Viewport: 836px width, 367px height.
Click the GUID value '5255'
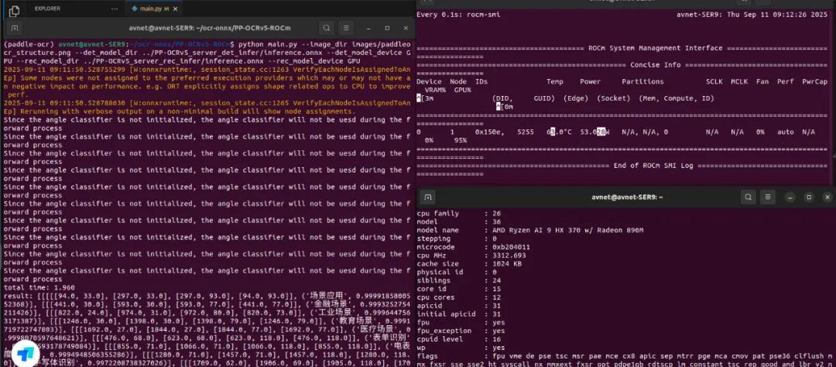click(526, 132)
